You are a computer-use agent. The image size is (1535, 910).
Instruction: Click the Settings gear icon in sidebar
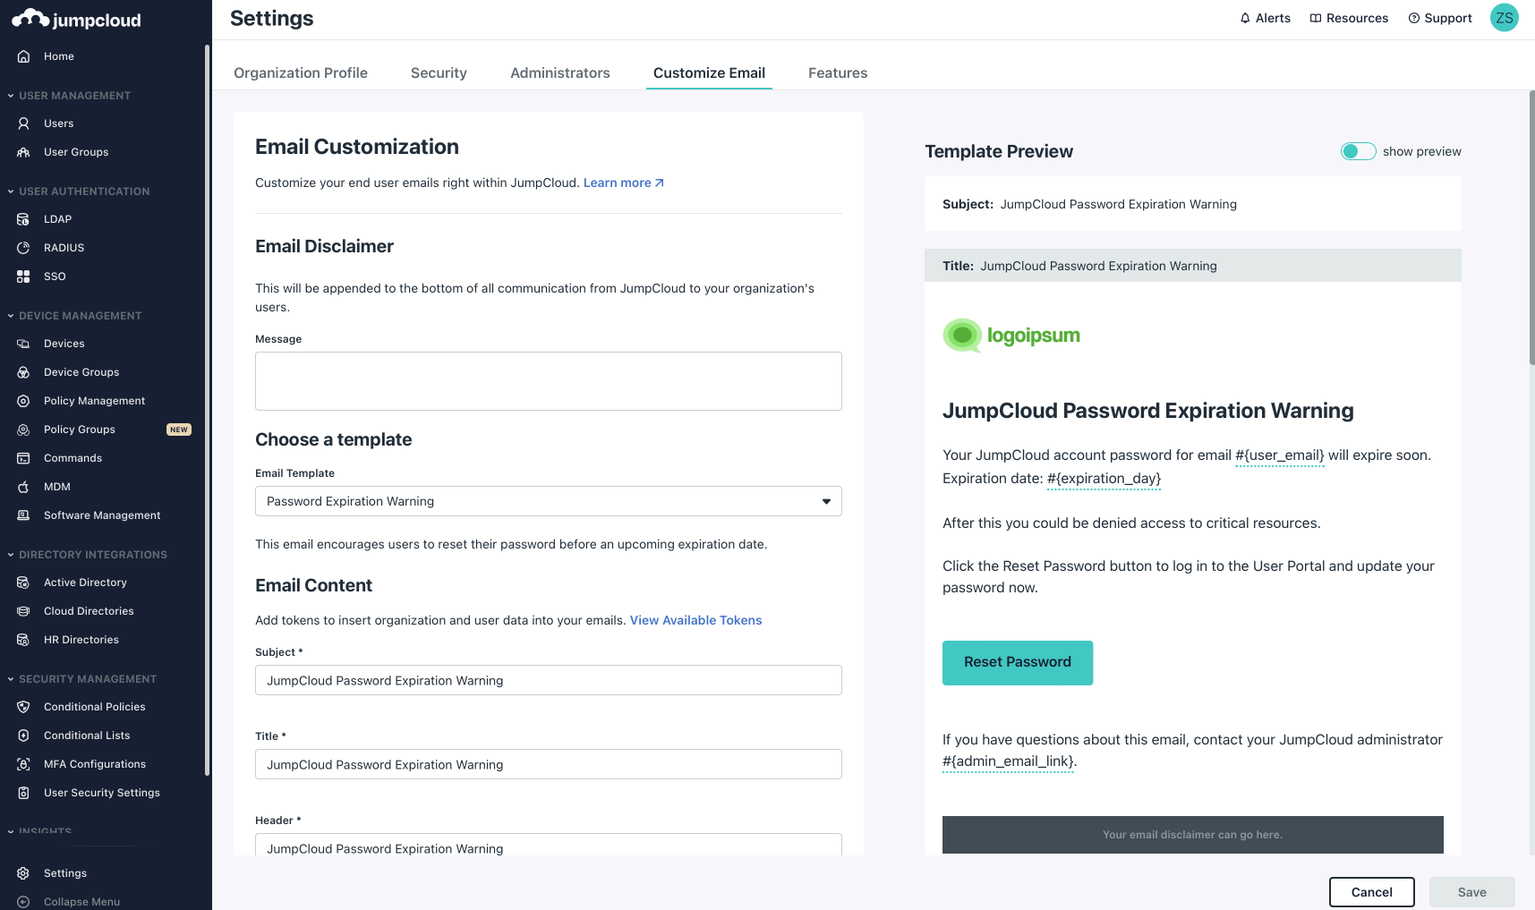[23, 873]
